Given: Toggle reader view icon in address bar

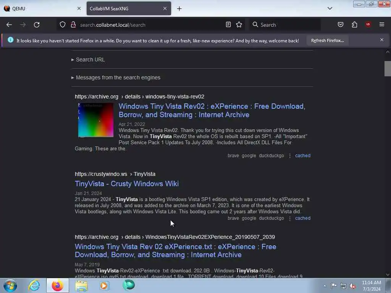Looking at the screenshot, I should (x=228, y=24).
